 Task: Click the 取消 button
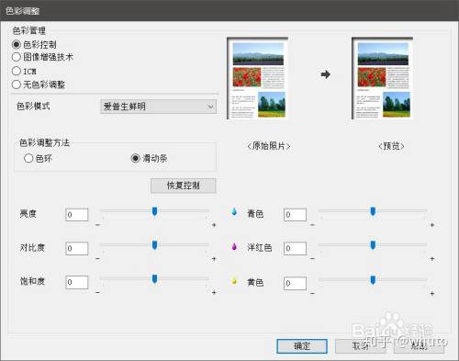(x=360, y=346)
